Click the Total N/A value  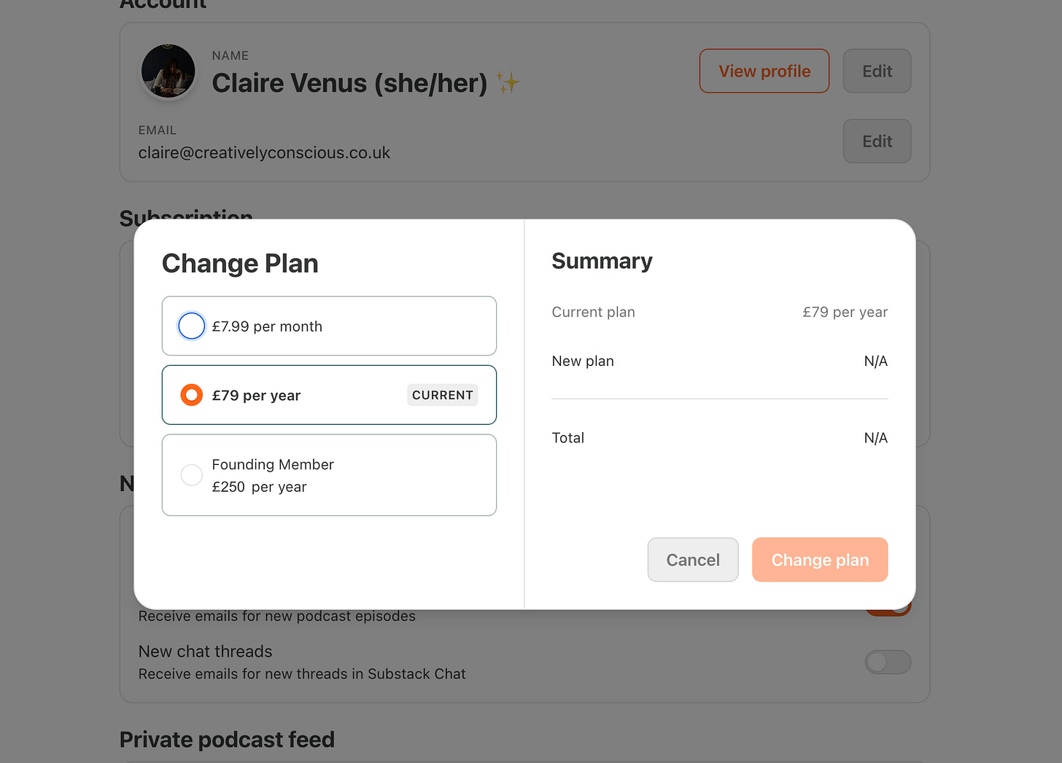click(x=875, y=438)
